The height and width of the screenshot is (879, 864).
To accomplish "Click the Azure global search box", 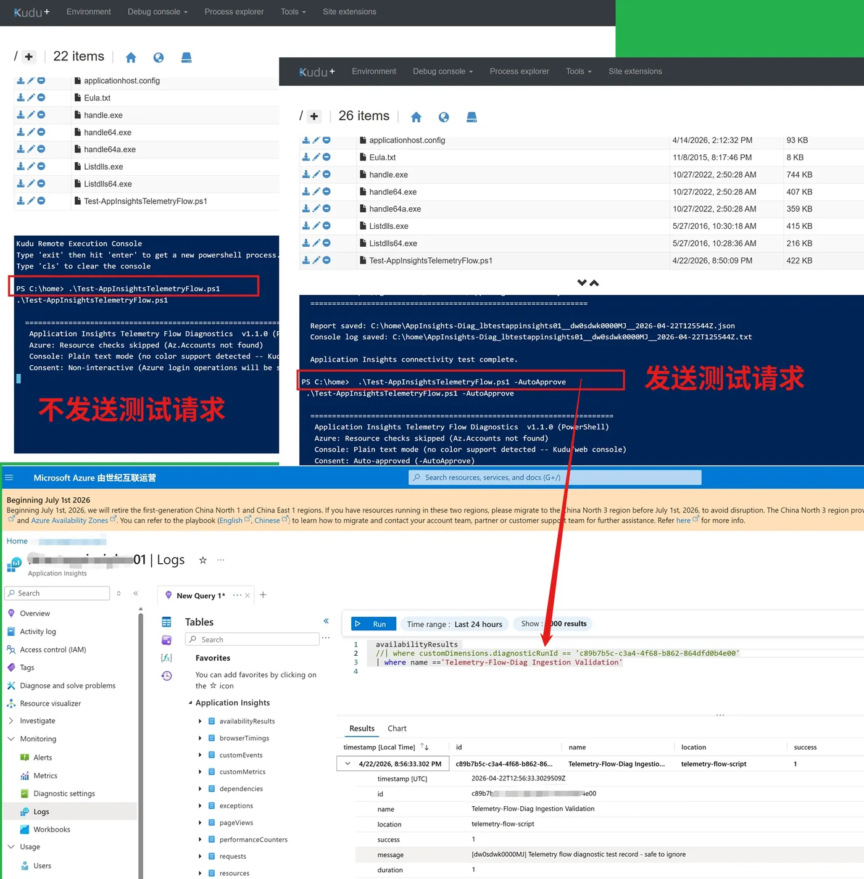I will [555, 477].
